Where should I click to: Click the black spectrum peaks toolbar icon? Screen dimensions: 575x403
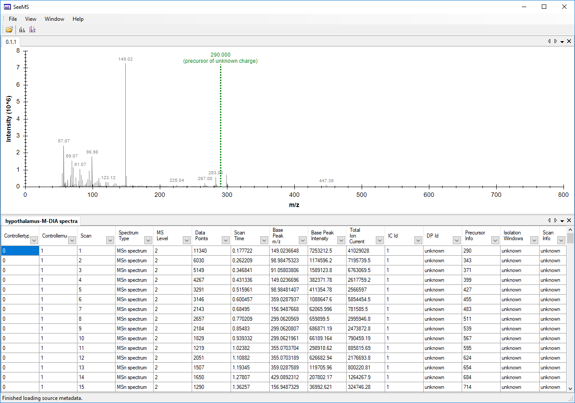[x=22, y=30]
